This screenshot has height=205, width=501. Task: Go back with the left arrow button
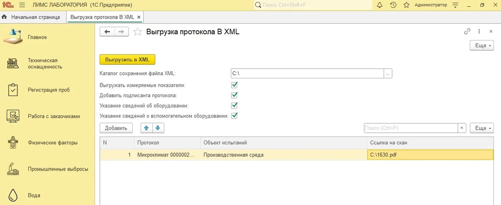point(107,32)
